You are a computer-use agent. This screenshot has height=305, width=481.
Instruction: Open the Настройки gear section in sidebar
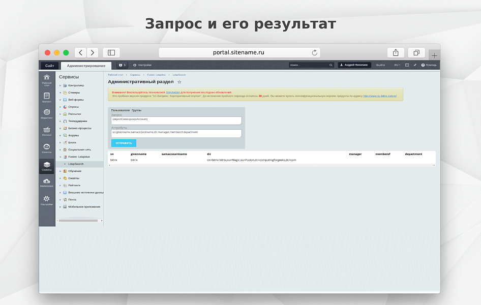point(47,200)
